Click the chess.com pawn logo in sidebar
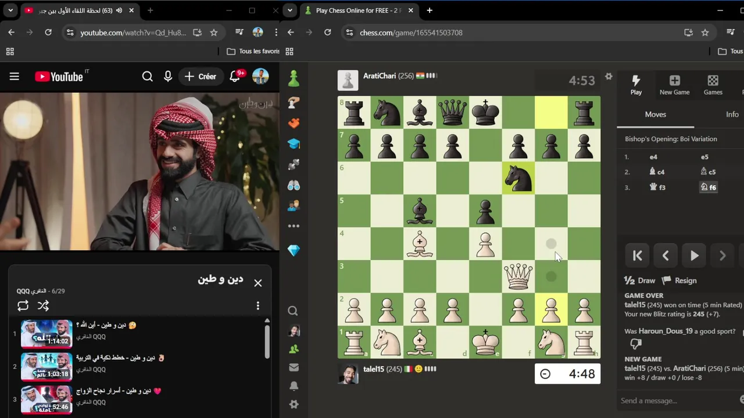This screenshot has height=418, width=744. pyautogui.click(x=294, y=78)
